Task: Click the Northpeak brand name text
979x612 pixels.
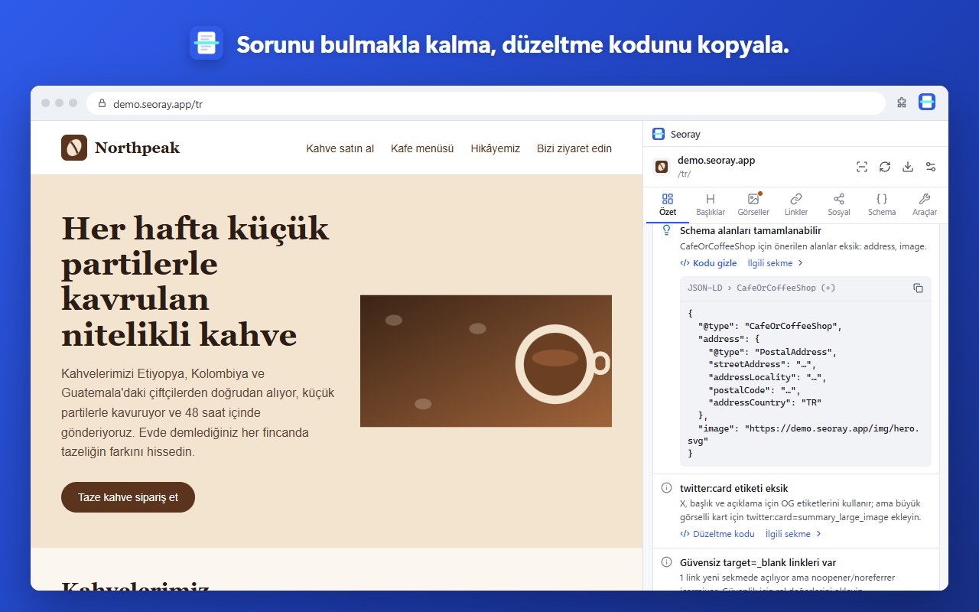Action: coord(137,148)
